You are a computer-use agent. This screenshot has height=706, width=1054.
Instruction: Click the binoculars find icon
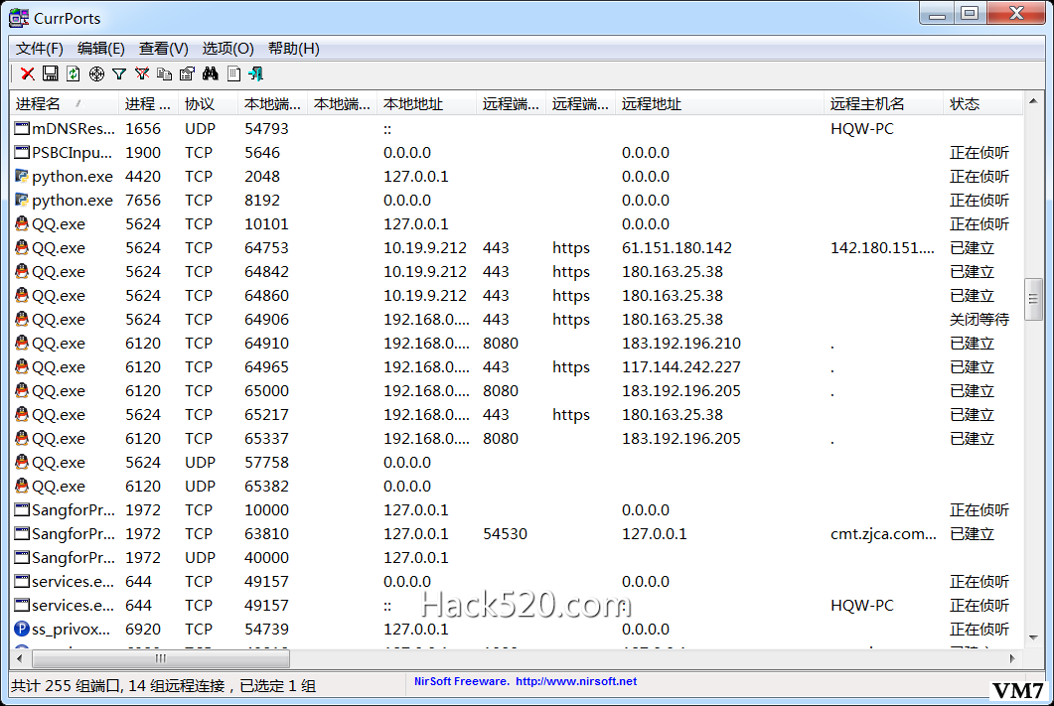pyautogui.click(x=211, y=73)
